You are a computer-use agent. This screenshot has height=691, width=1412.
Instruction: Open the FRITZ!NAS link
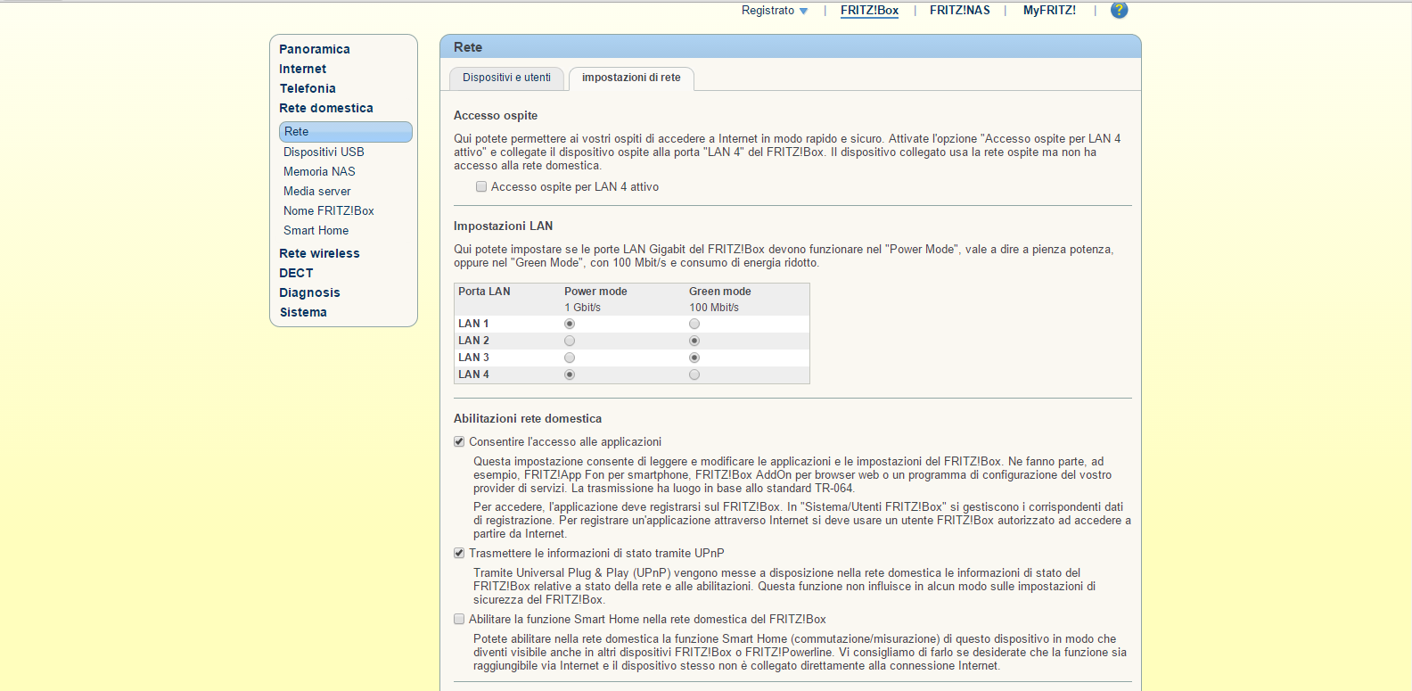[x=959, y=10]
